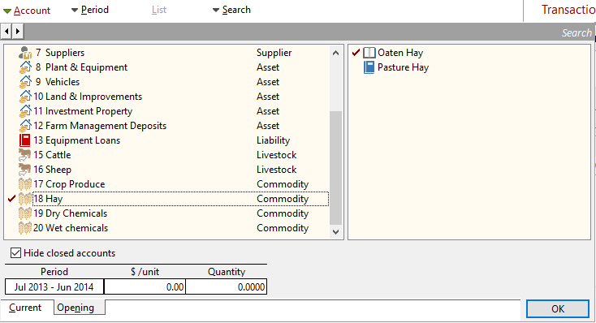Click the Crop Produce commodity icon

point(25,184)
